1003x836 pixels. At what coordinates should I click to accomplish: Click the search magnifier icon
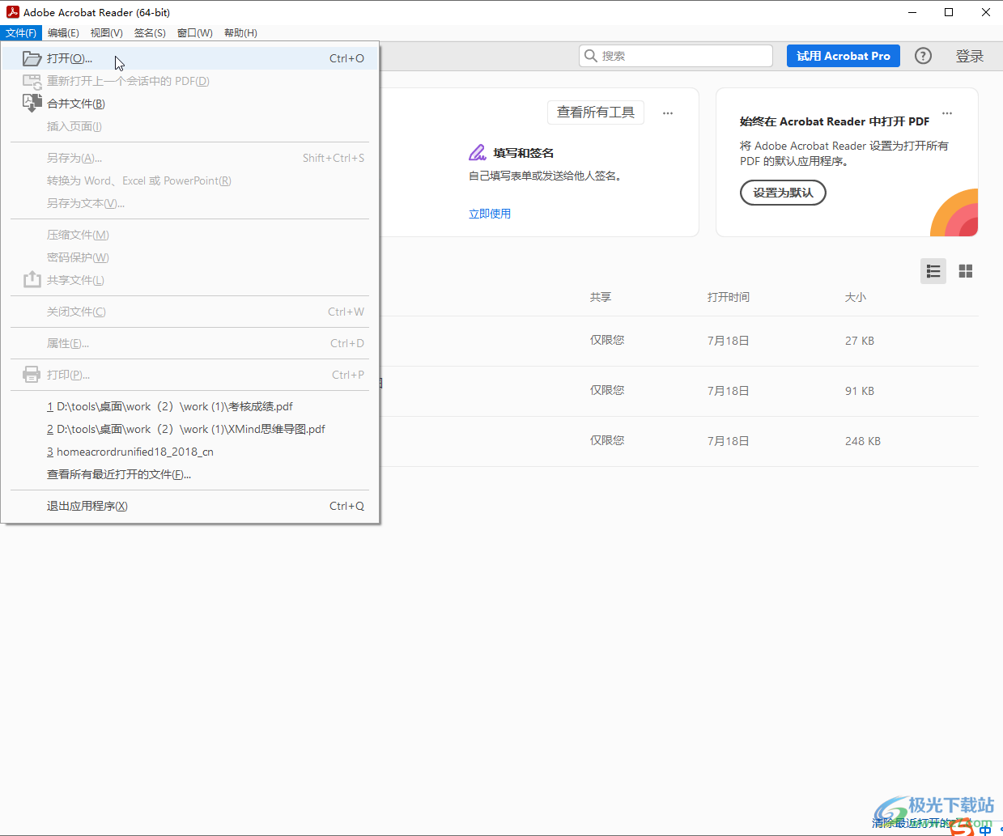point(591,56)
